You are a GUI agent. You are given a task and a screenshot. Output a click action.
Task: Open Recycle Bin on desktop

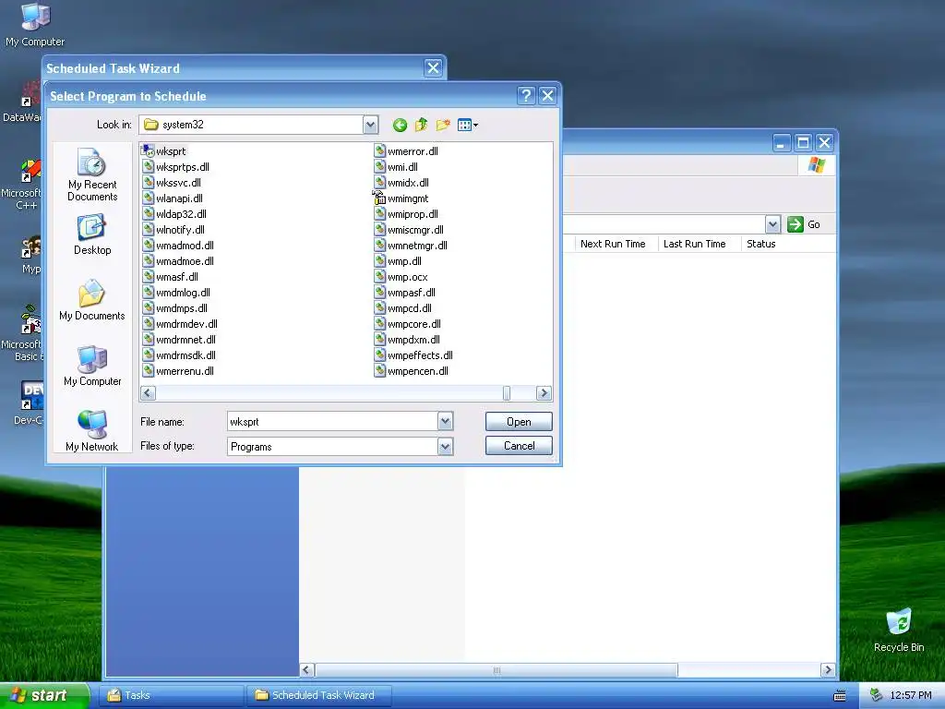(899, 630)
